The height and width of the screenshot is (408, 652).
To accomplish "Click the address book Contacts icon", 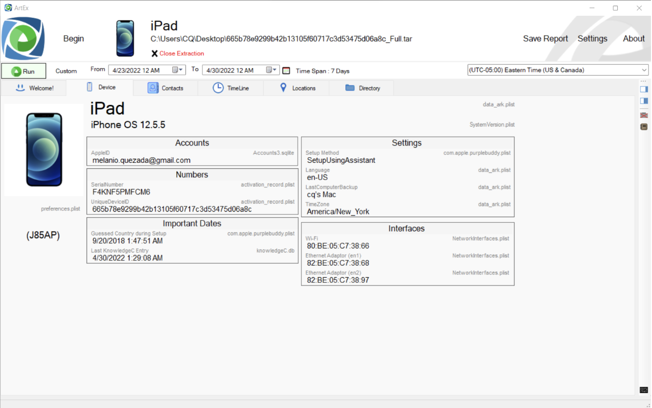I will tap(153, 88).
